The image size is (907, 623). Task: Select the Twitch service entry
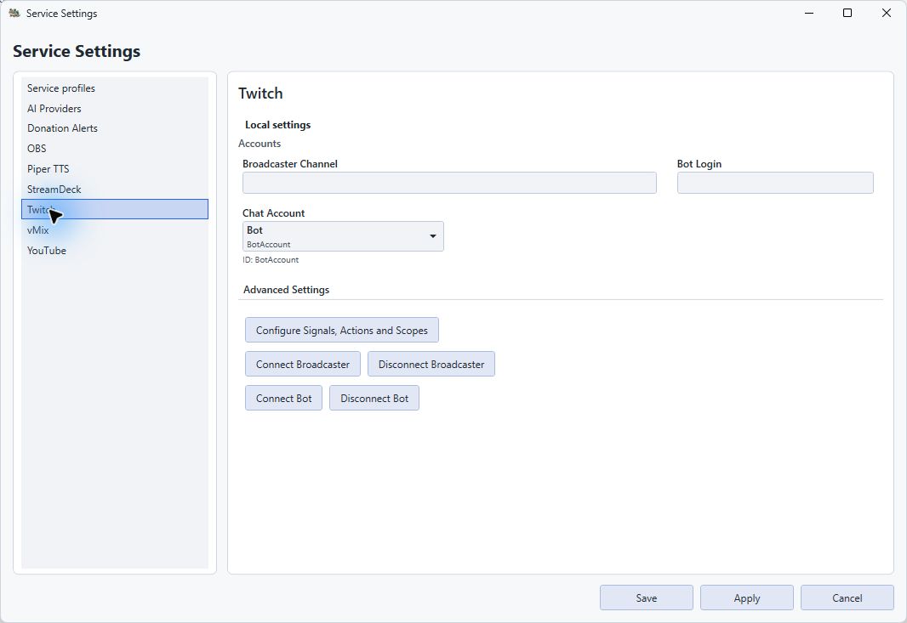pyautogui.click(x=115, y=209)
